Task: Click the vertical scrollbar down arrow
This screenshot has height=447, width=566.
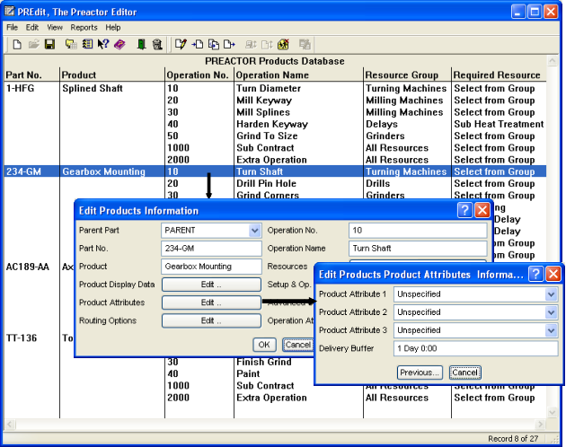Action: point(553,412)
